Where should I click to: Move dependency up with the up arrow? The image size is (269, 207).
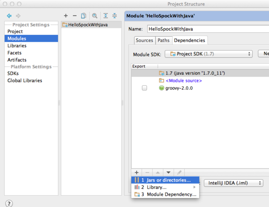click(158, 172)
